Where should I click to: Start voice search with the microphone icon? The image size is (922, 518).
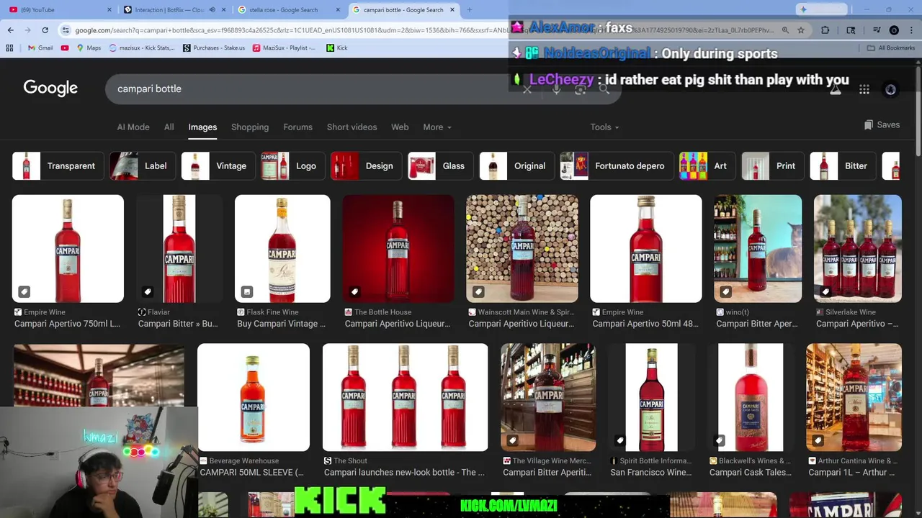pyautogui.click(x=556, y=89)
